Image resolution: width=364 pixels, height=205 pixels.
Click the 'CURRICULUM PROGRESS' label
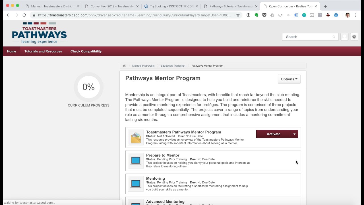tap(88, 105)
